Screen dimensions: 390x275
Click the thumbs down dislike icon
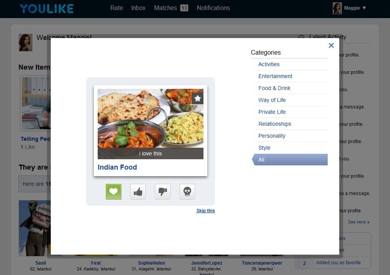pyautogui.click(x=163, y=192)
